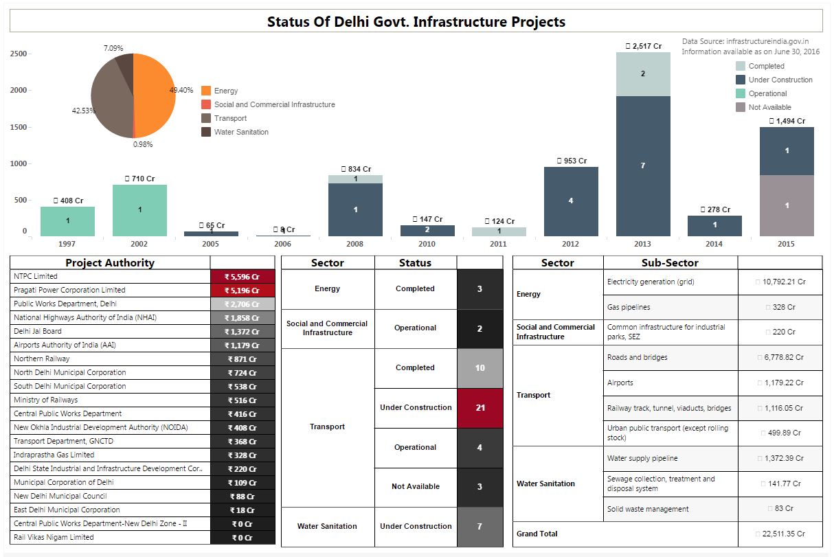Viewport: 834px width, 557px height.
Task: Select the NTPC Limited ₹5,596 Cr cell
Action: coord(243,277)
